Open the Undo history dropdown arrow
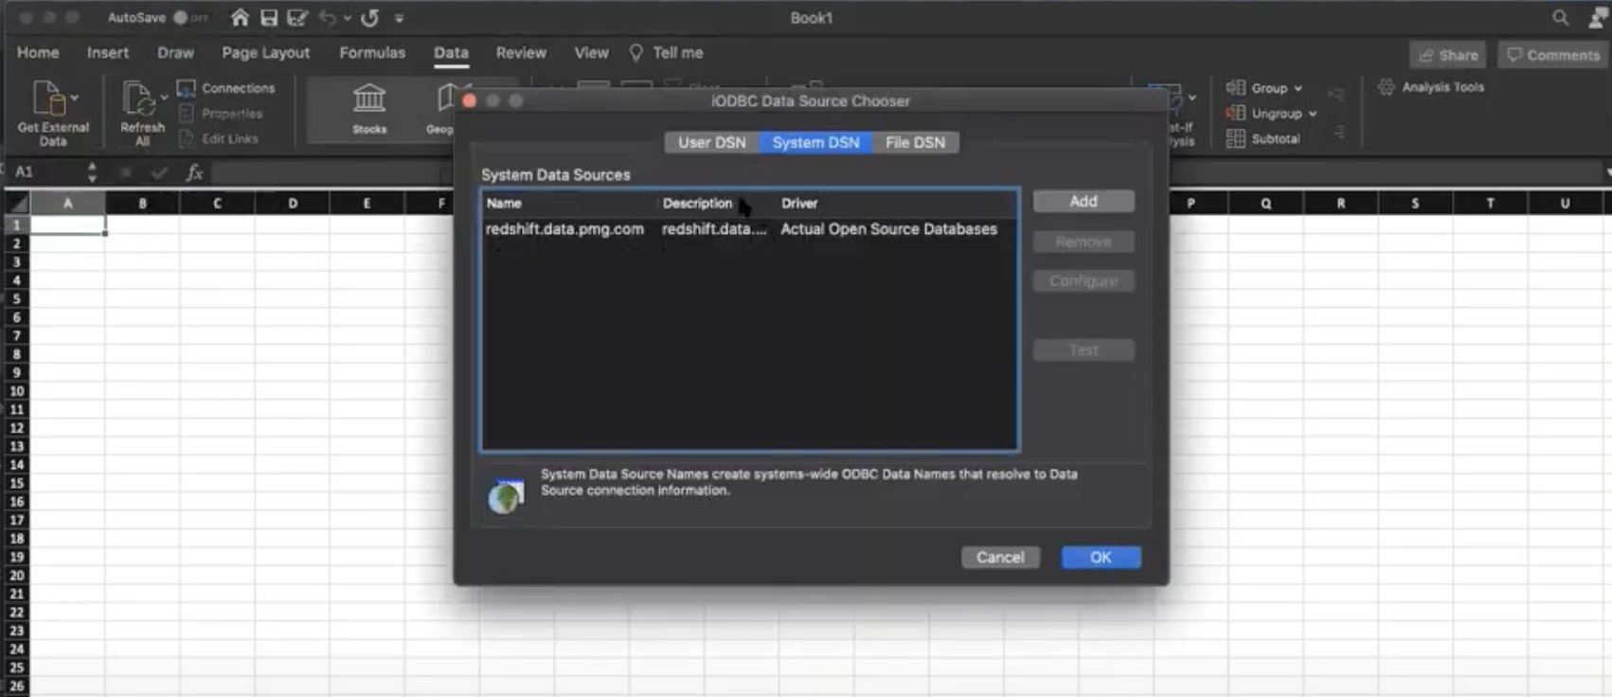The image size is (1612, 697). [348, 18]
